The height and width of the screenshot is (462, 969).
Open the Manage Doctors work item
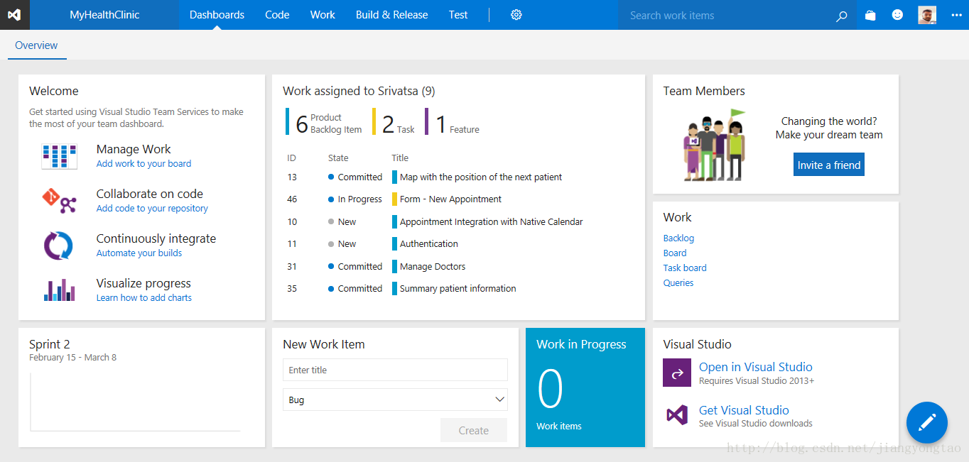pyautogui.click(x=433, y=267)
